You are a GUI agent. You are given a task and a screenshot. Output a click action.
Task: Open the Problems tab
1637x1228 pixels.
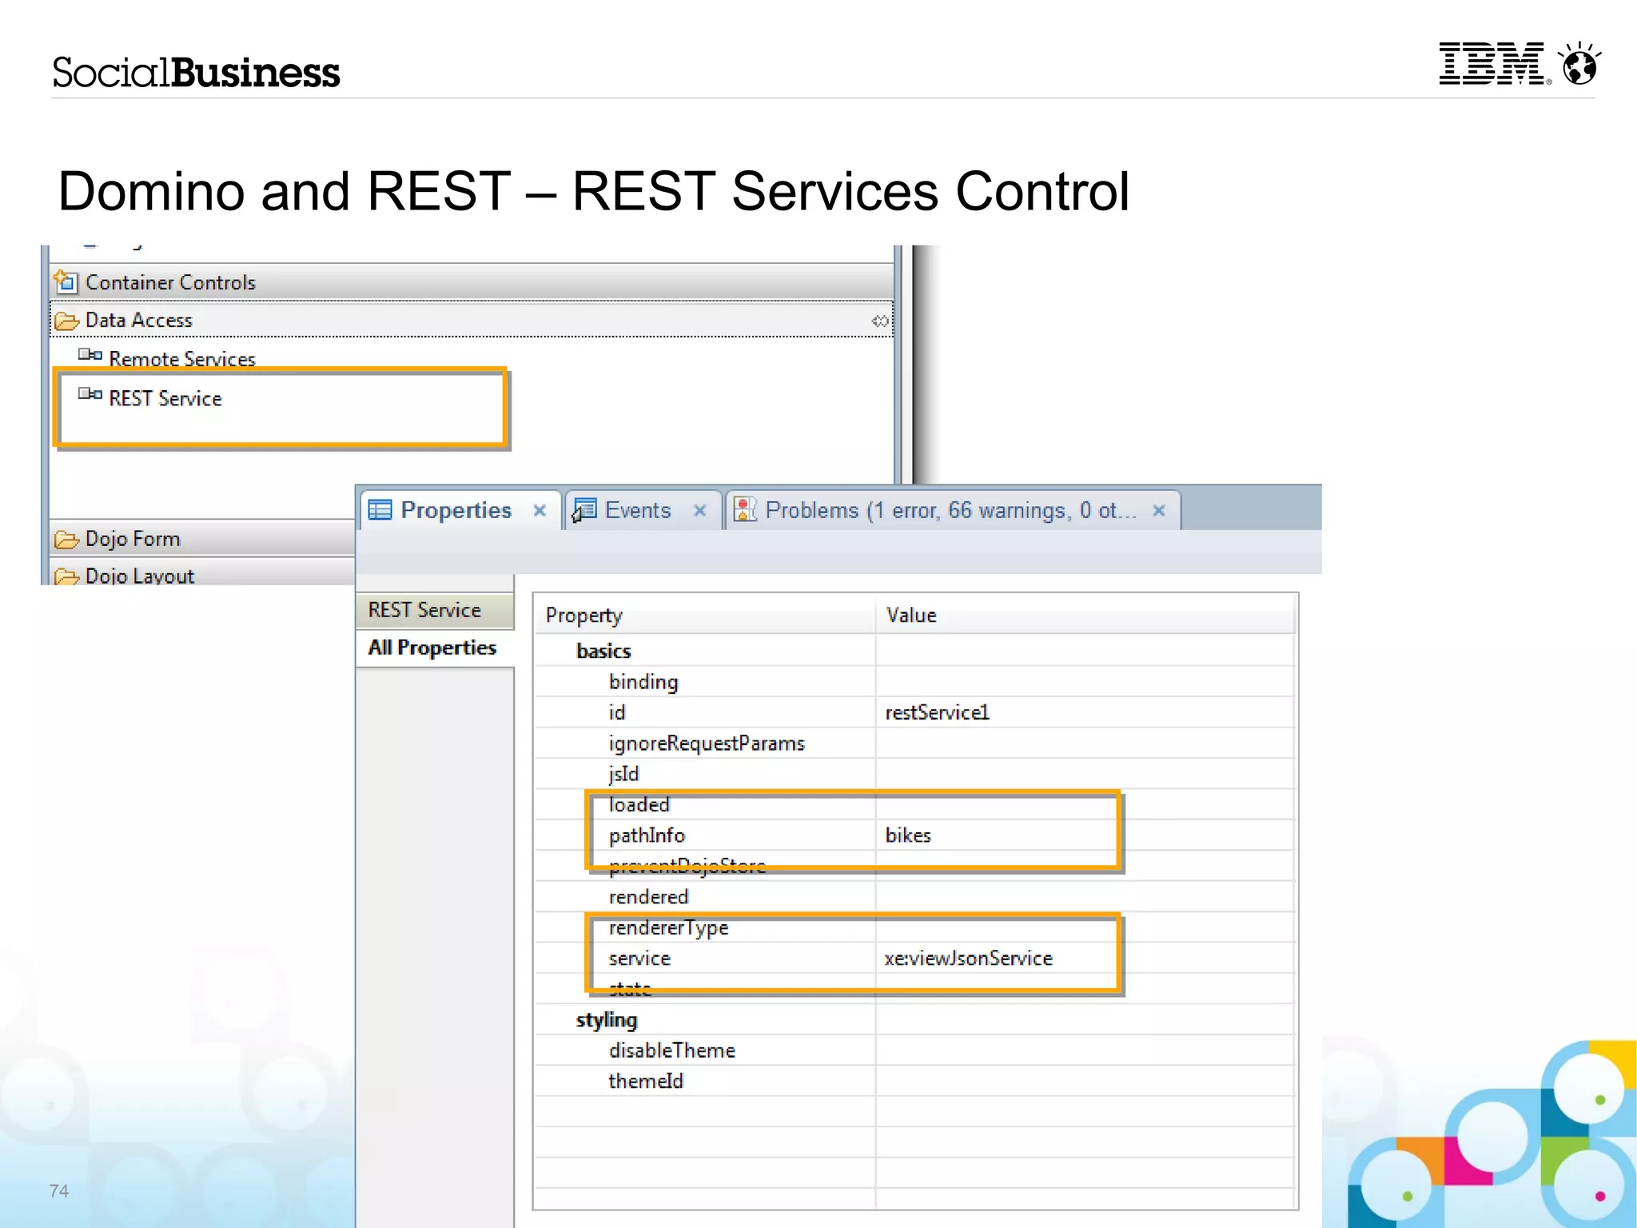[951, 510]
